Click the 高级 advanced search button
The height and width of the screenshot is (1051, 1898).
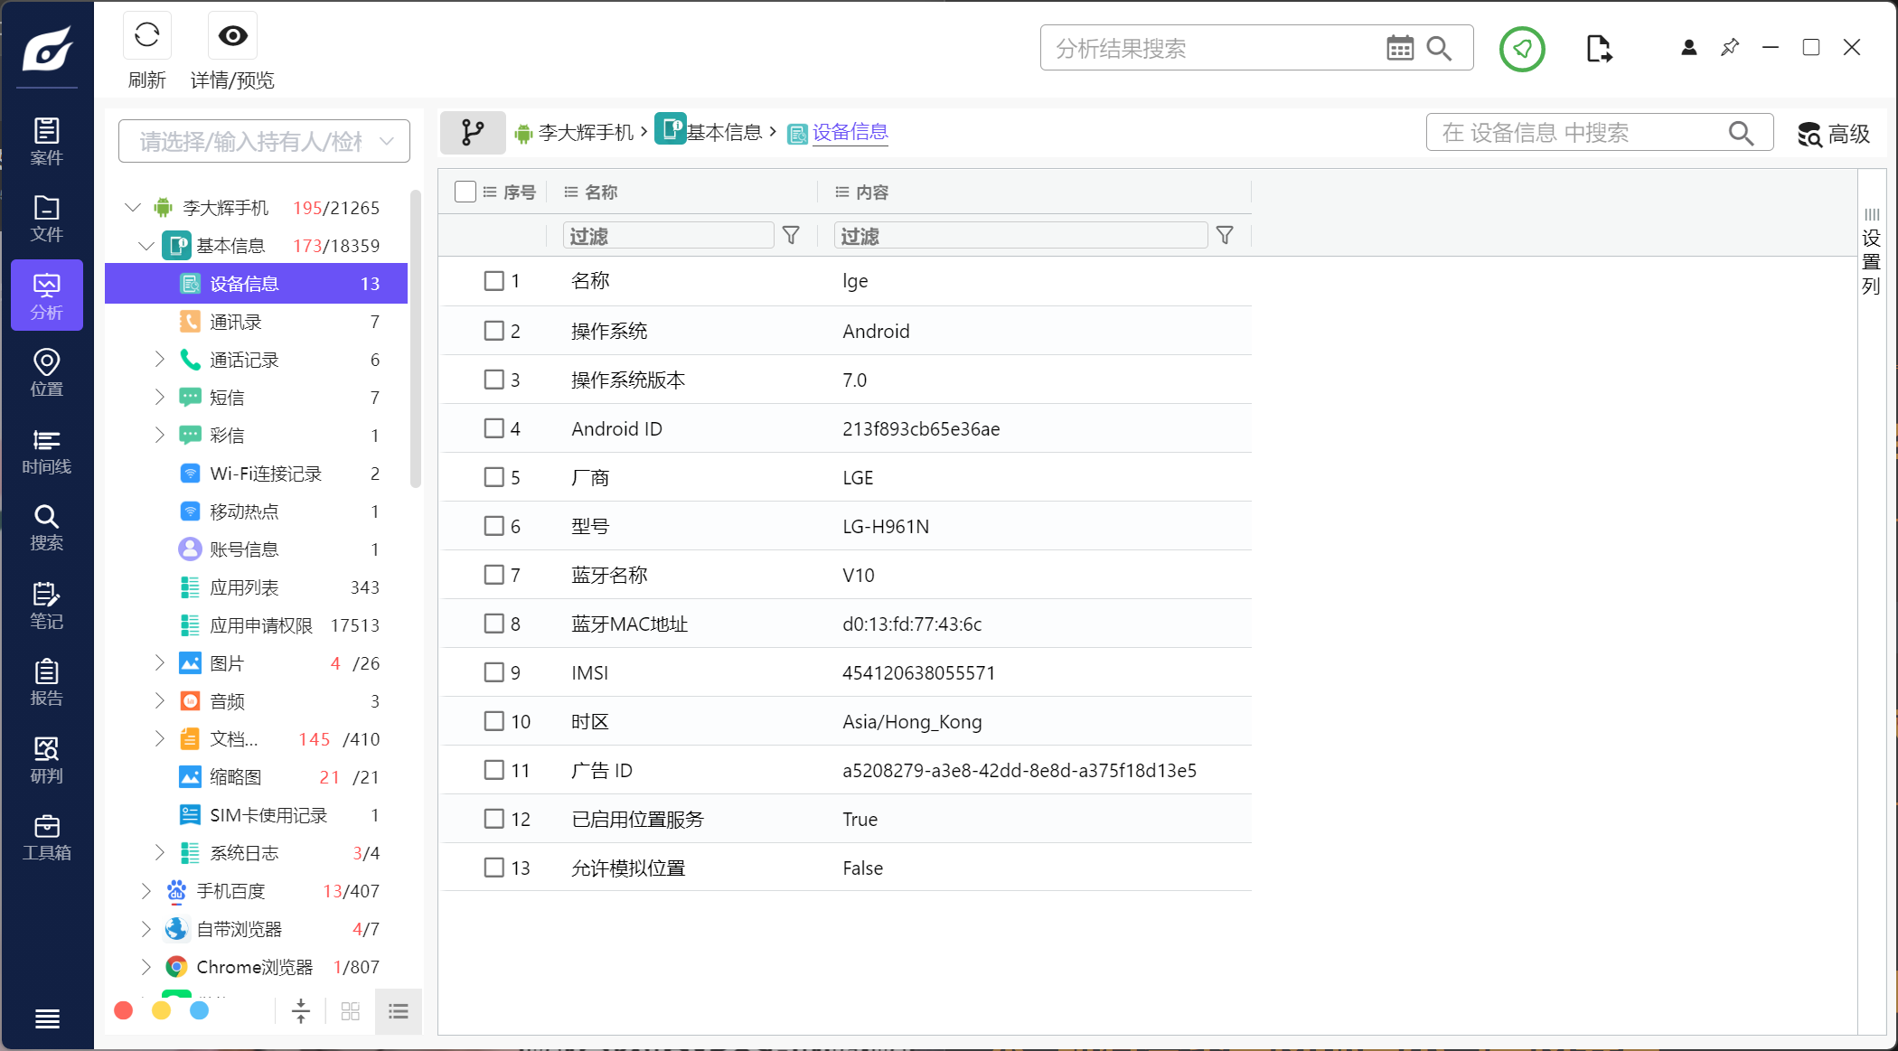(x=1833, y=134)
